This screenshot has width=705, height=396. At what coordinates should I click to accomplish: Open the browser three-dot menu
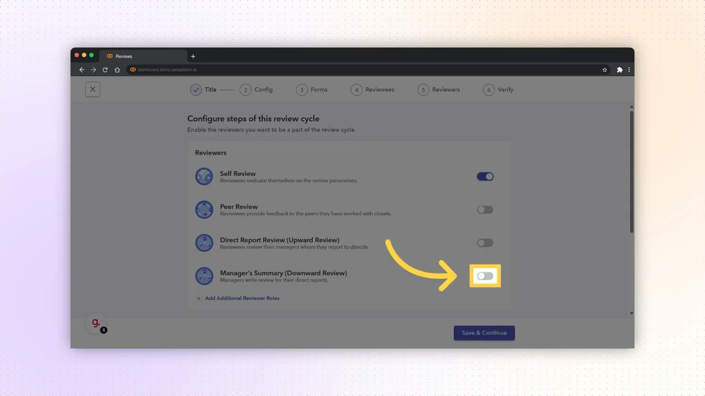[629, 70]
